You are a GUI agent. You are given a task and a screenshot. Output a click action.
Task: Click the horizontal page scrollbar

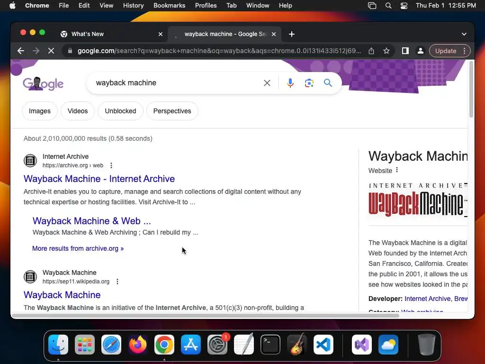pyautogui.click(x=206, y=316)
